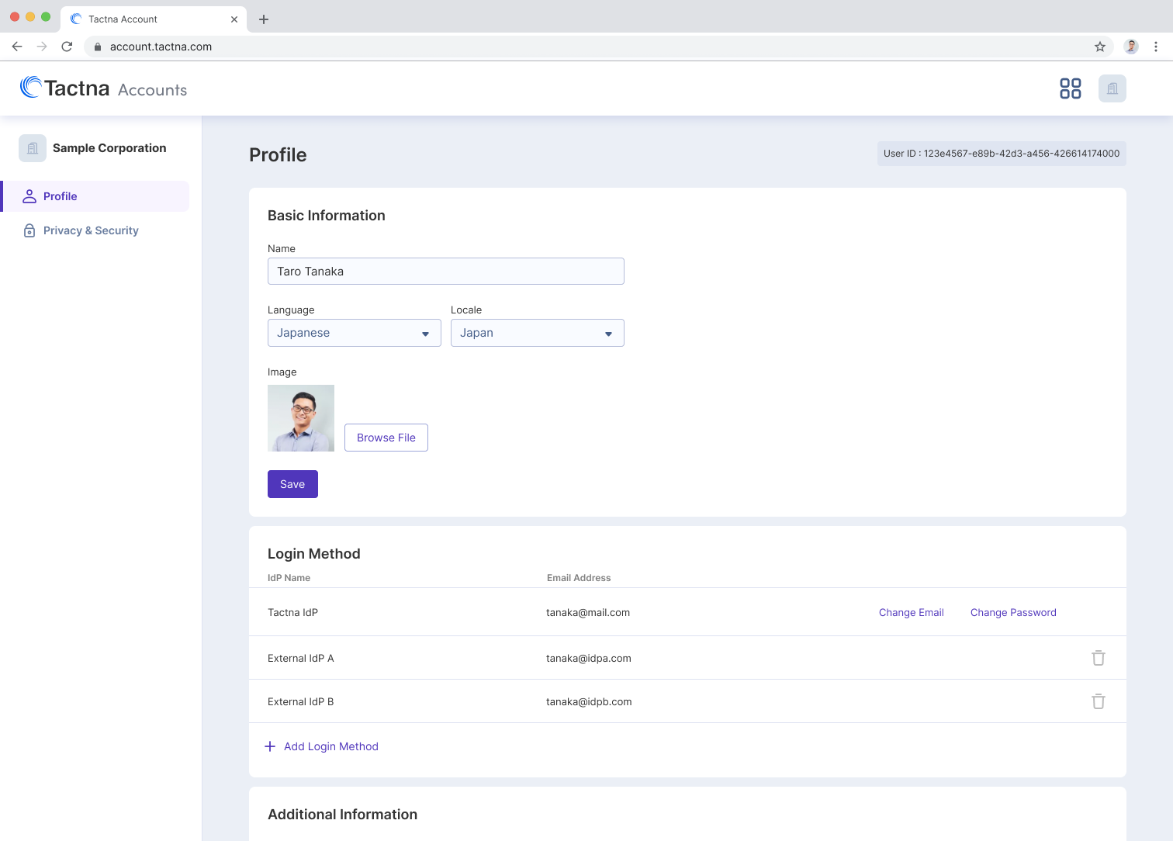Delete External IdP A login method
This screenshot has width=1173, height=841.
coord(1099,657)
